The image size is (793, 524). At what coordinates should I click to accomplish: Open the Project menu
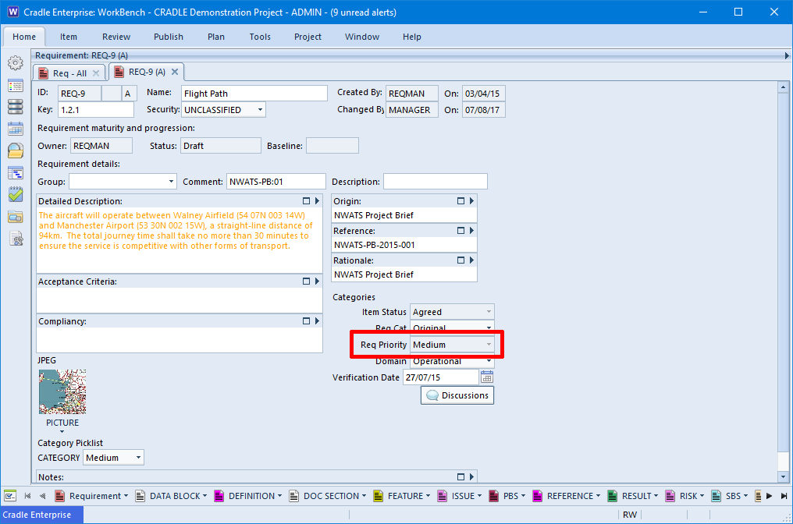[308, 37]
